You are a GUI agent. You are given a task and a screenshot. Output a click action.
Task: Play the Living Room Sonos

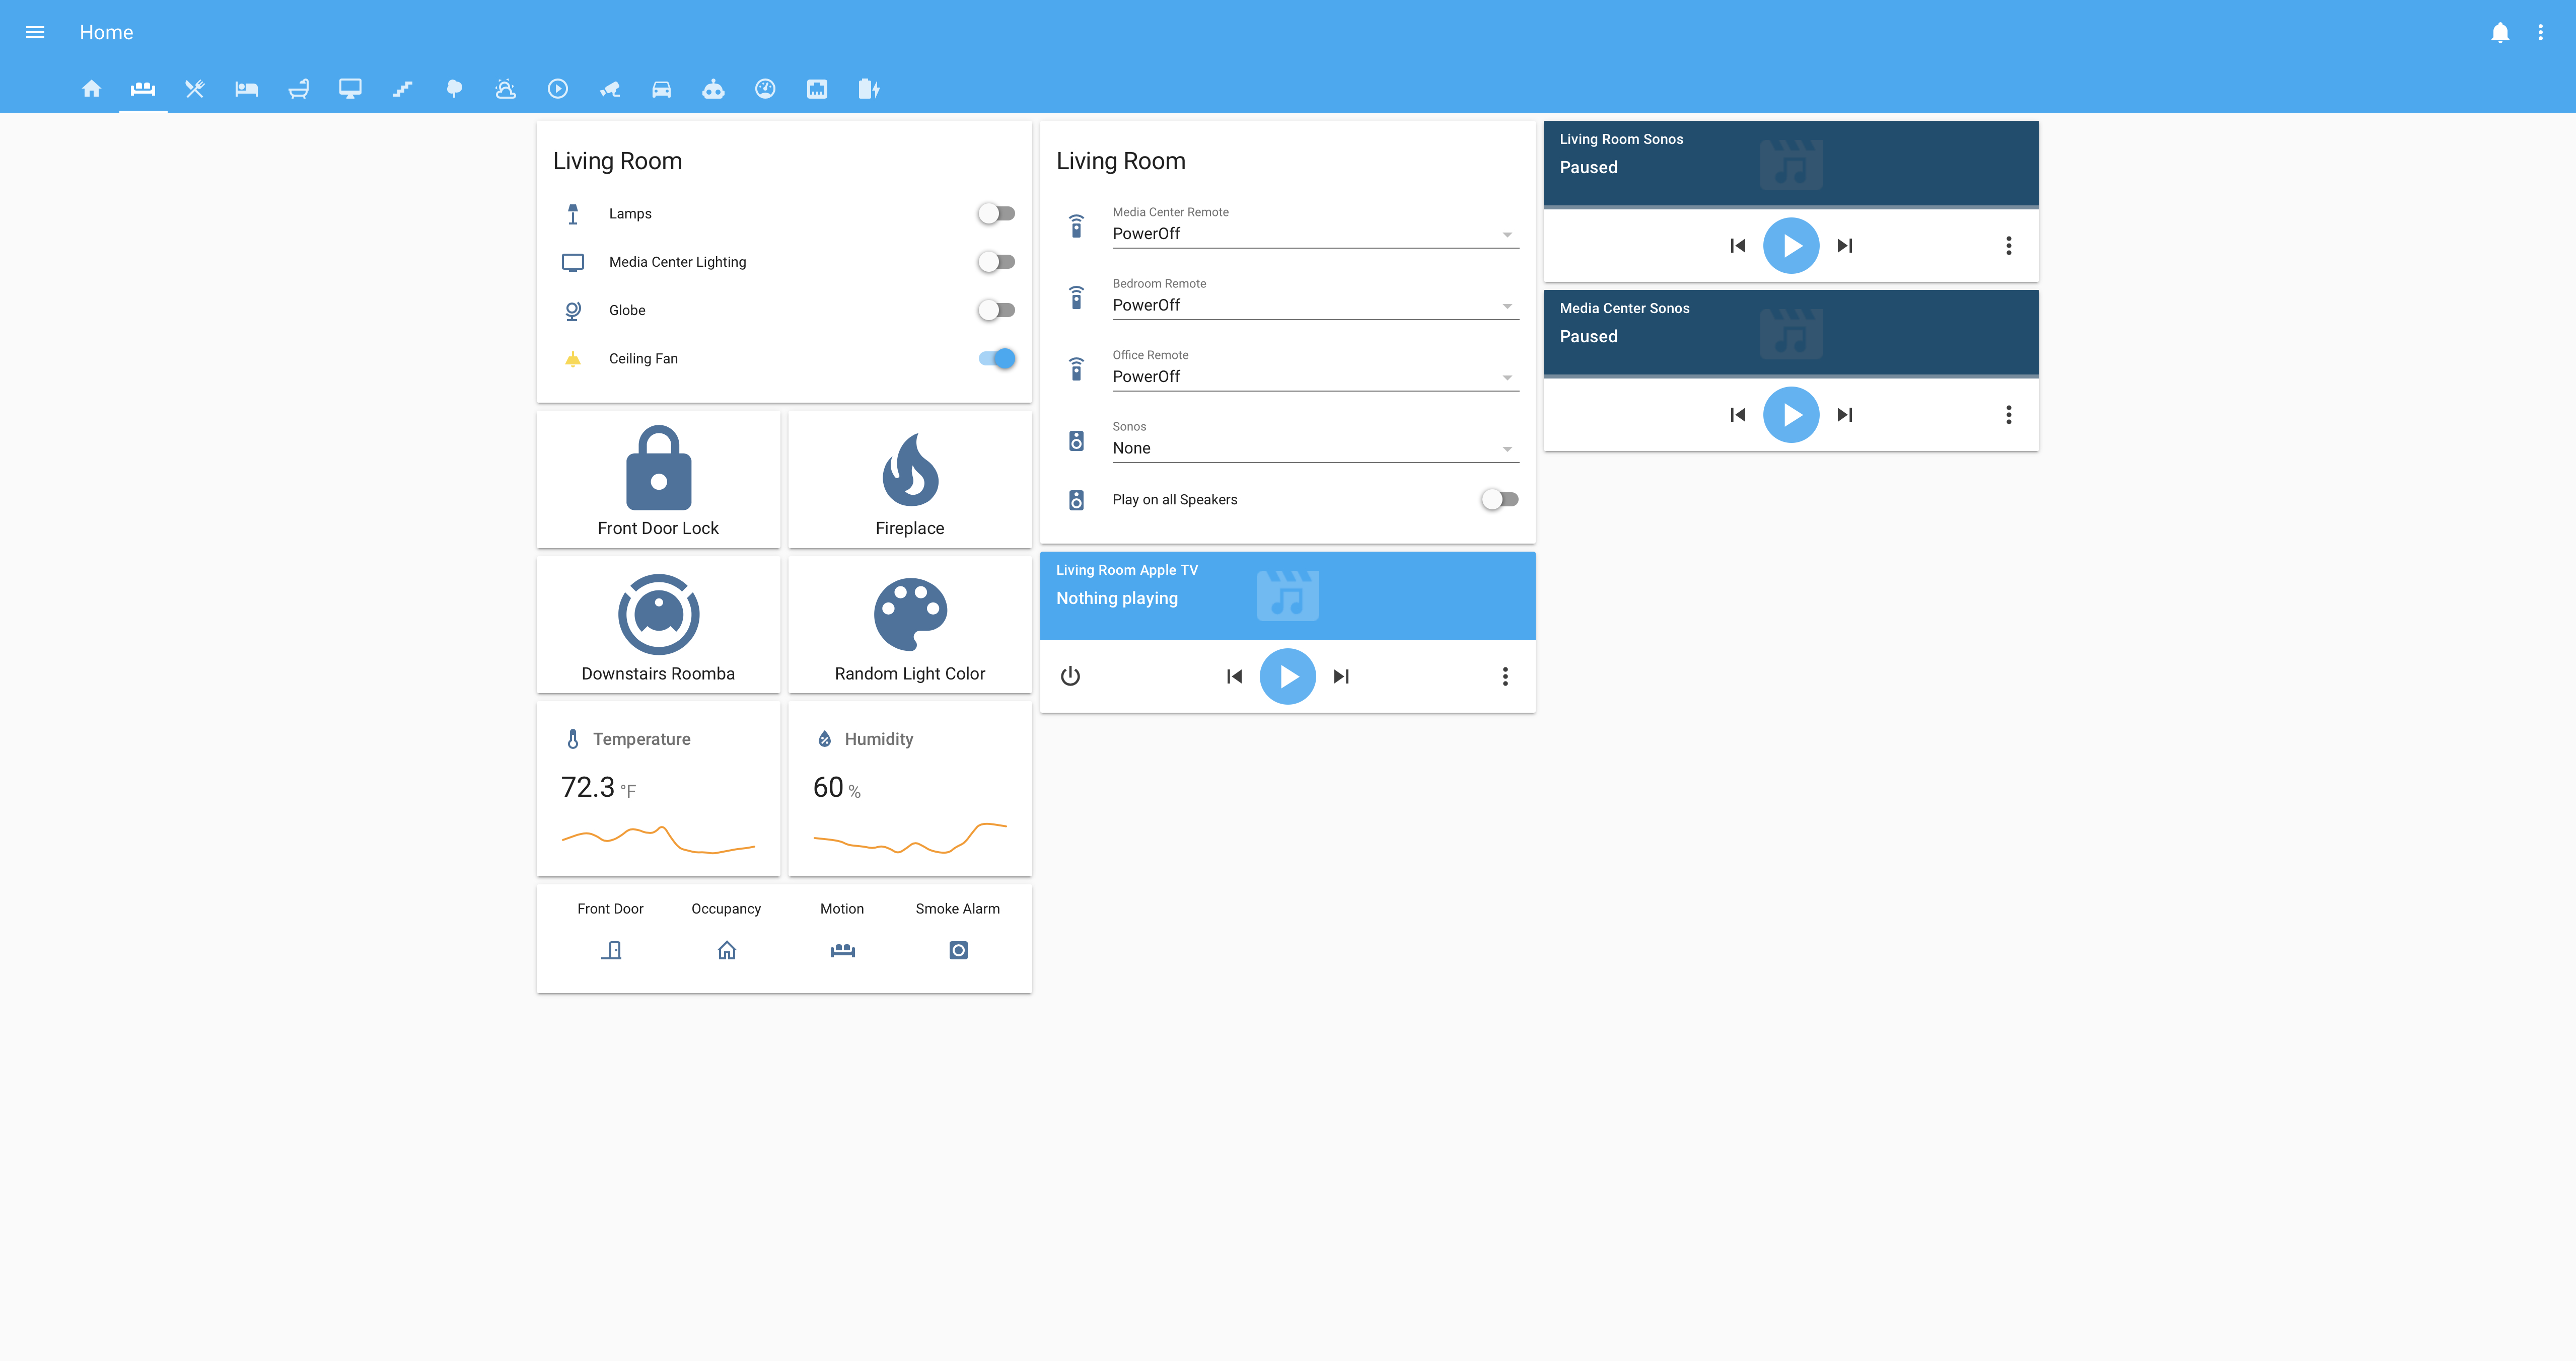point(1790,246)
